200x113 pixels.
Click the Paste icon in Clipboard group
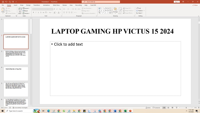tap(3, 9)
